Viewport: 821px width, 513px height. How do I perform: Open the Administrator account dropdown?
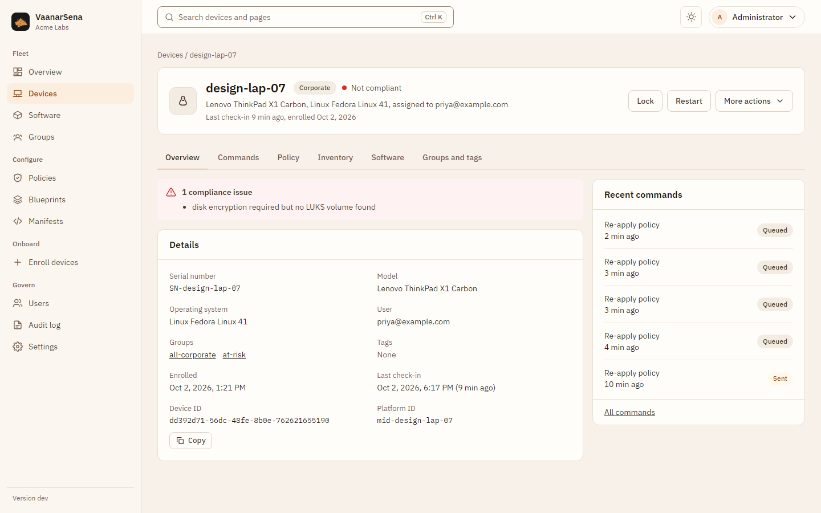[x=757, y=17]
